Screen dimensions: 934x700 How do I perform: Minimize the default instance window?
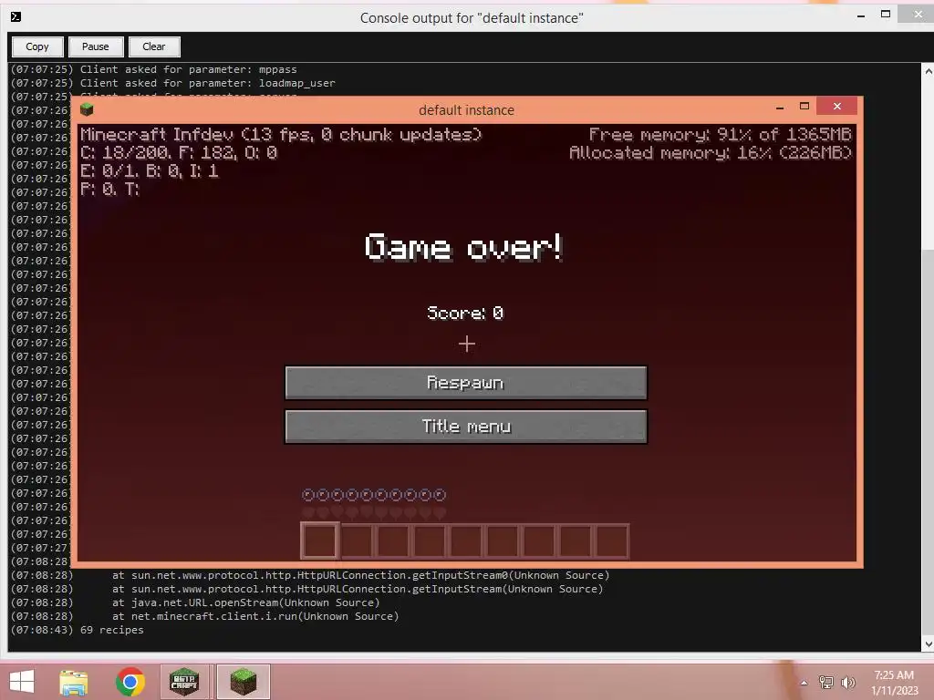(780, 108)
